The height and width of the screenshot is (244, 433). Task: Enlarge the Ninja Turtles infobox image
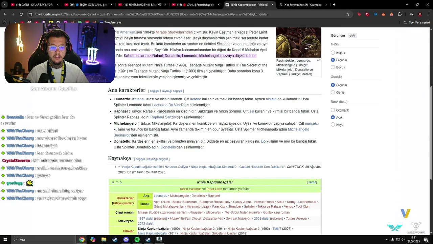tap(318, 60)
